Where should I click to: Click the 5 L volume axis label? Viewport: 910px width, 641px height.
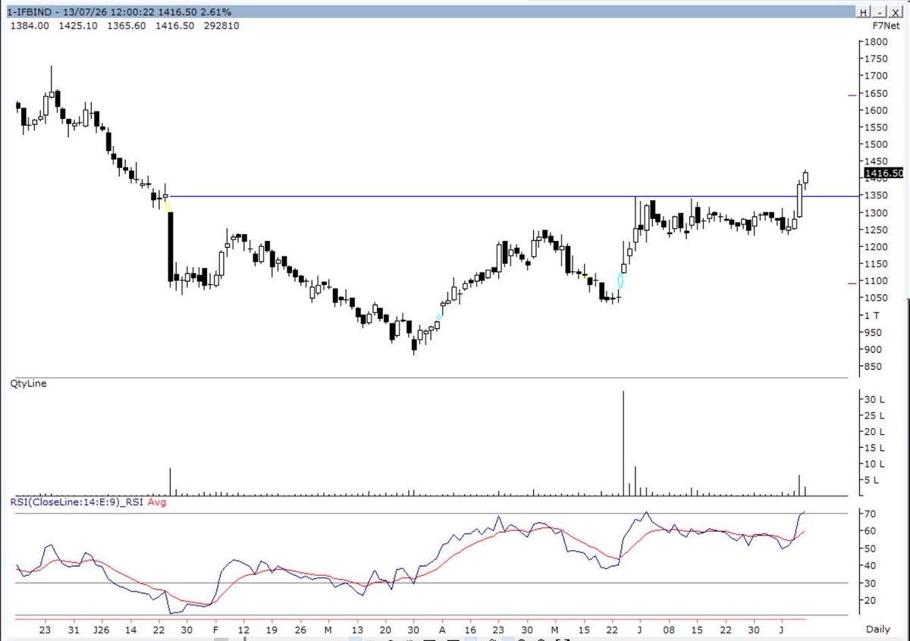pos(873,480)
